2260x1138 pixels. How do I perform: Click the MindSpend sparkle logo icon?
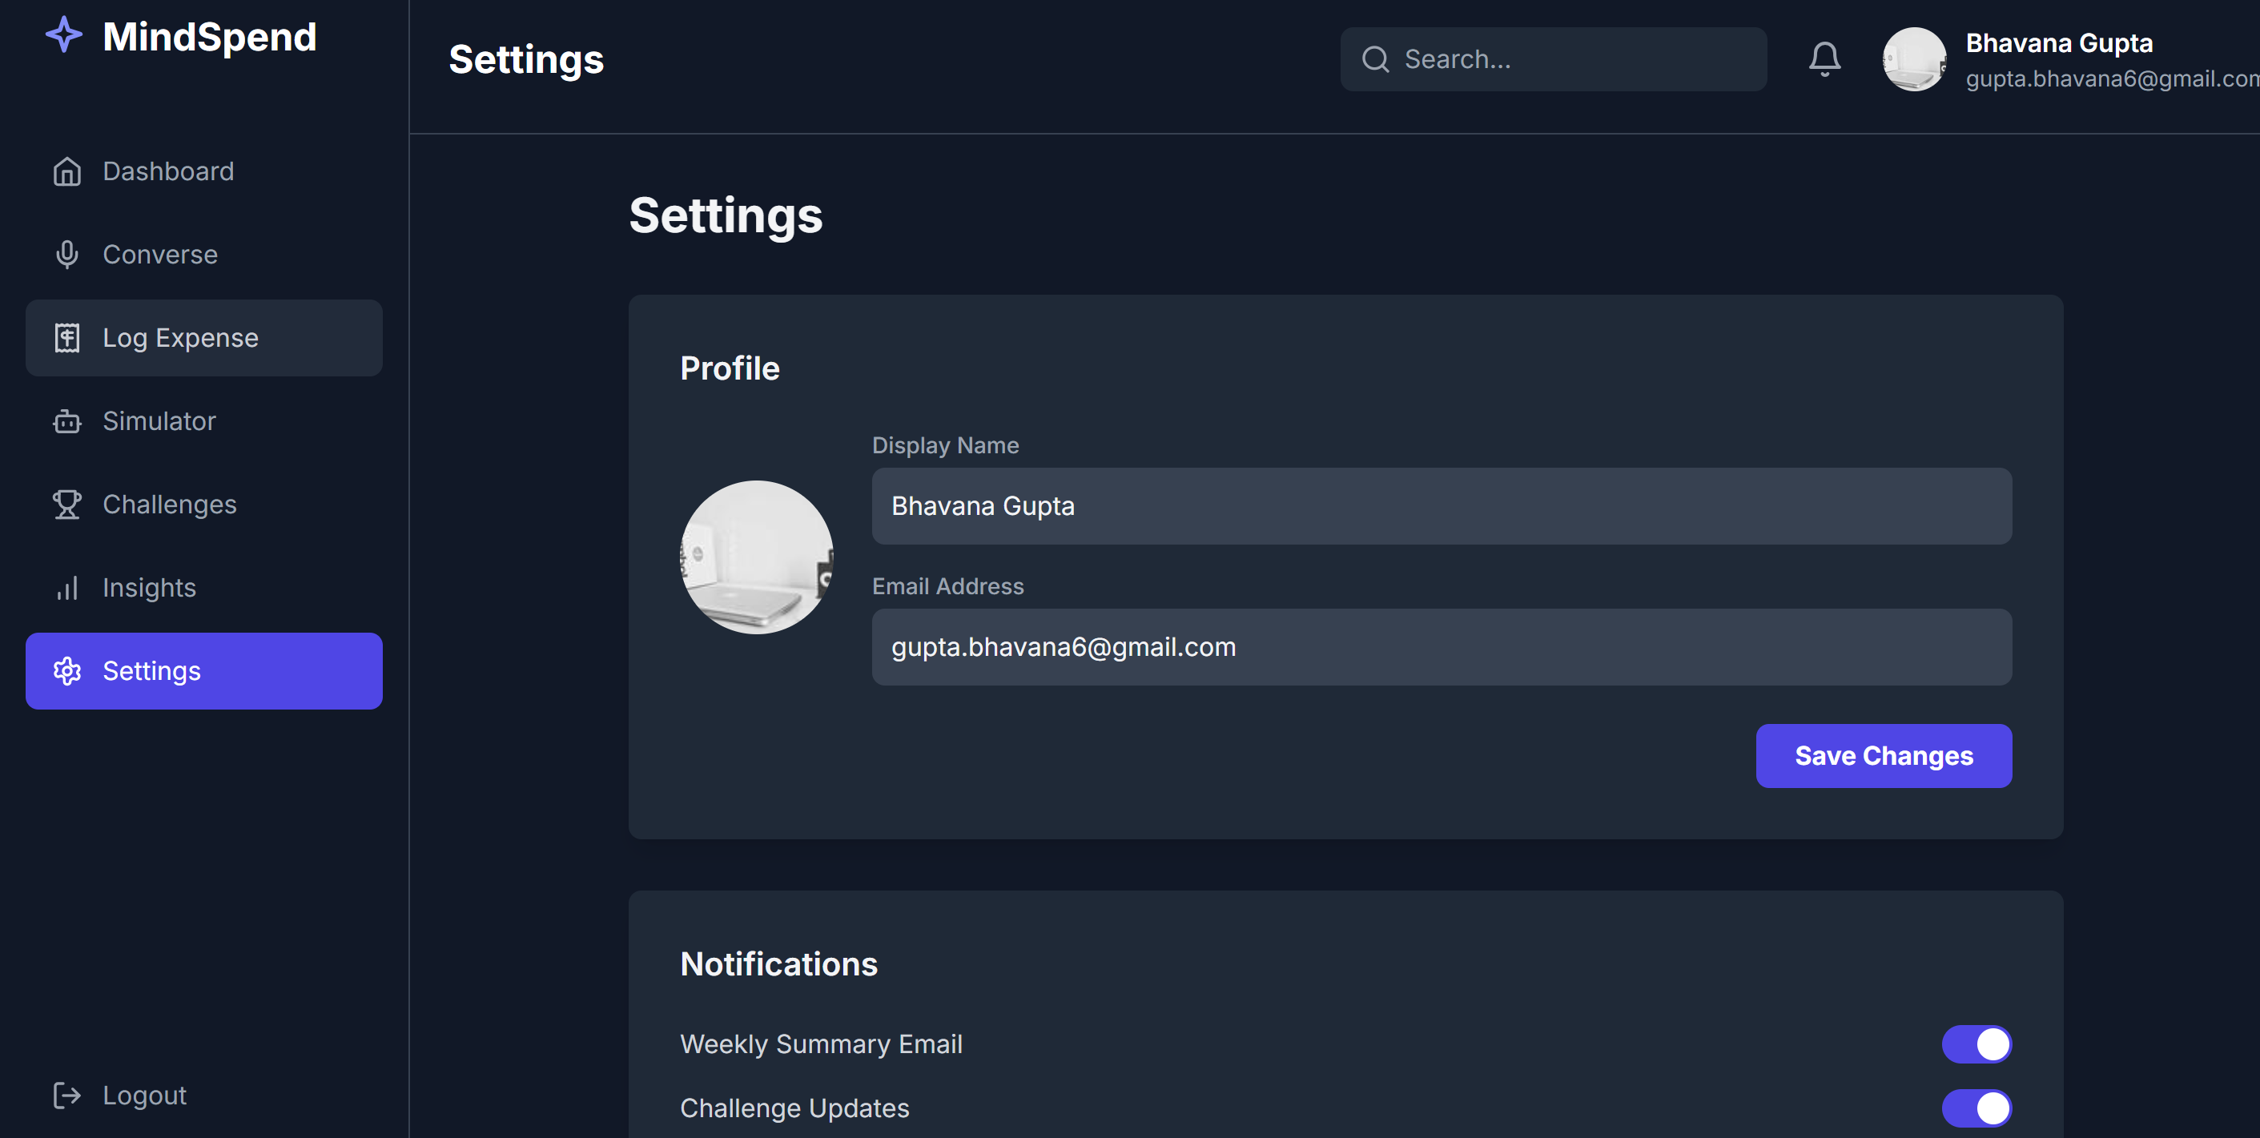pos(63,35)
